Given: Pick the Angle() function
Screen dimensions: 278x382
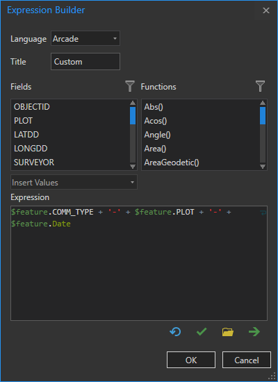Looking at the screenshot, I should coord(157,135).
